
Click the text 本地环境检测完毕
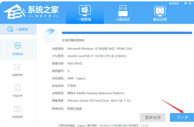[x=73, y=40]
